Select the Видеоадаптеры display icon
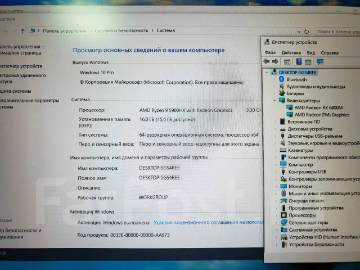Image resolution: width=360 pixels, height=270 pixels. click(x=282, y=100)
